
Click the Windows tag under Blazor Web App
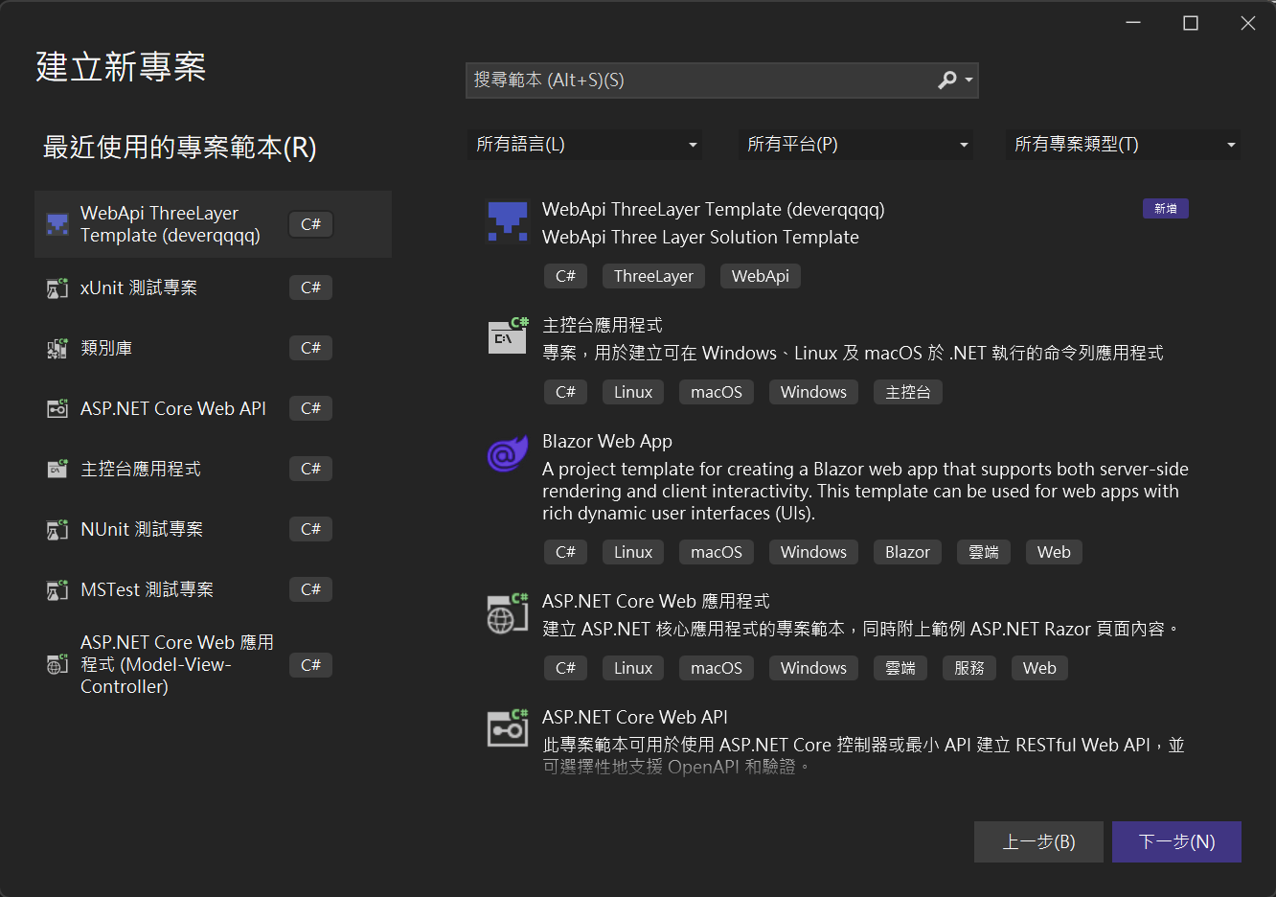tap(813, 552)
